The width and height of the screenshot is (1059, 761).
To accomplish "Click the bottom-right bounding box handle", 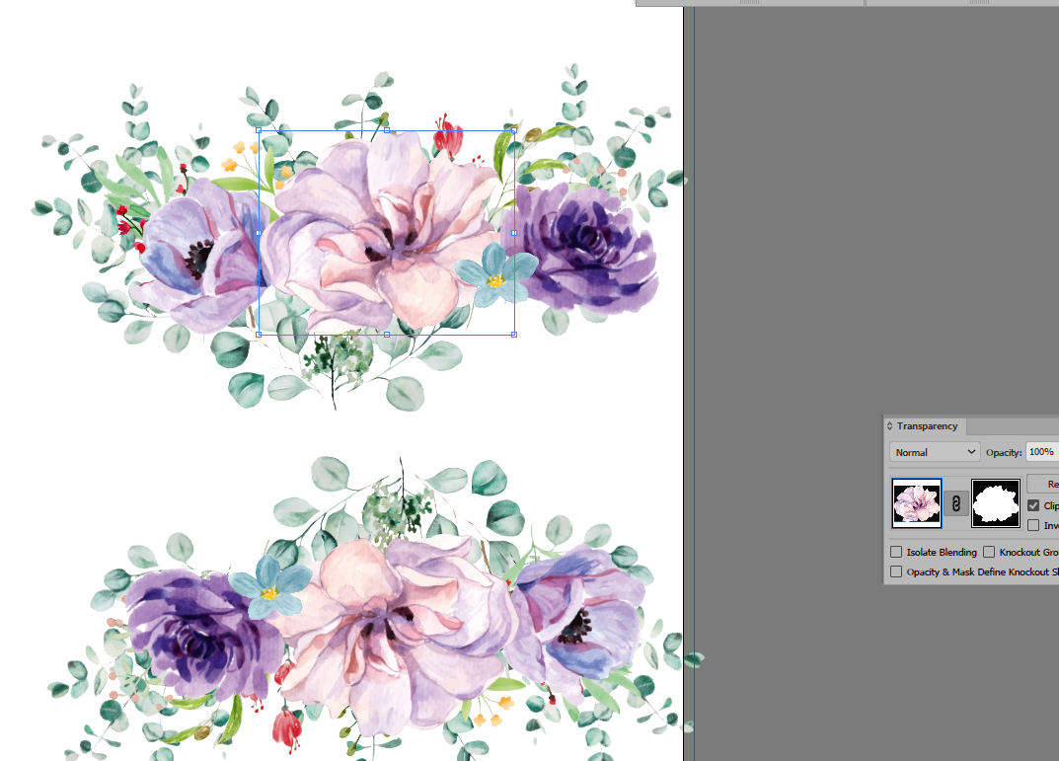I will (514, 335).
